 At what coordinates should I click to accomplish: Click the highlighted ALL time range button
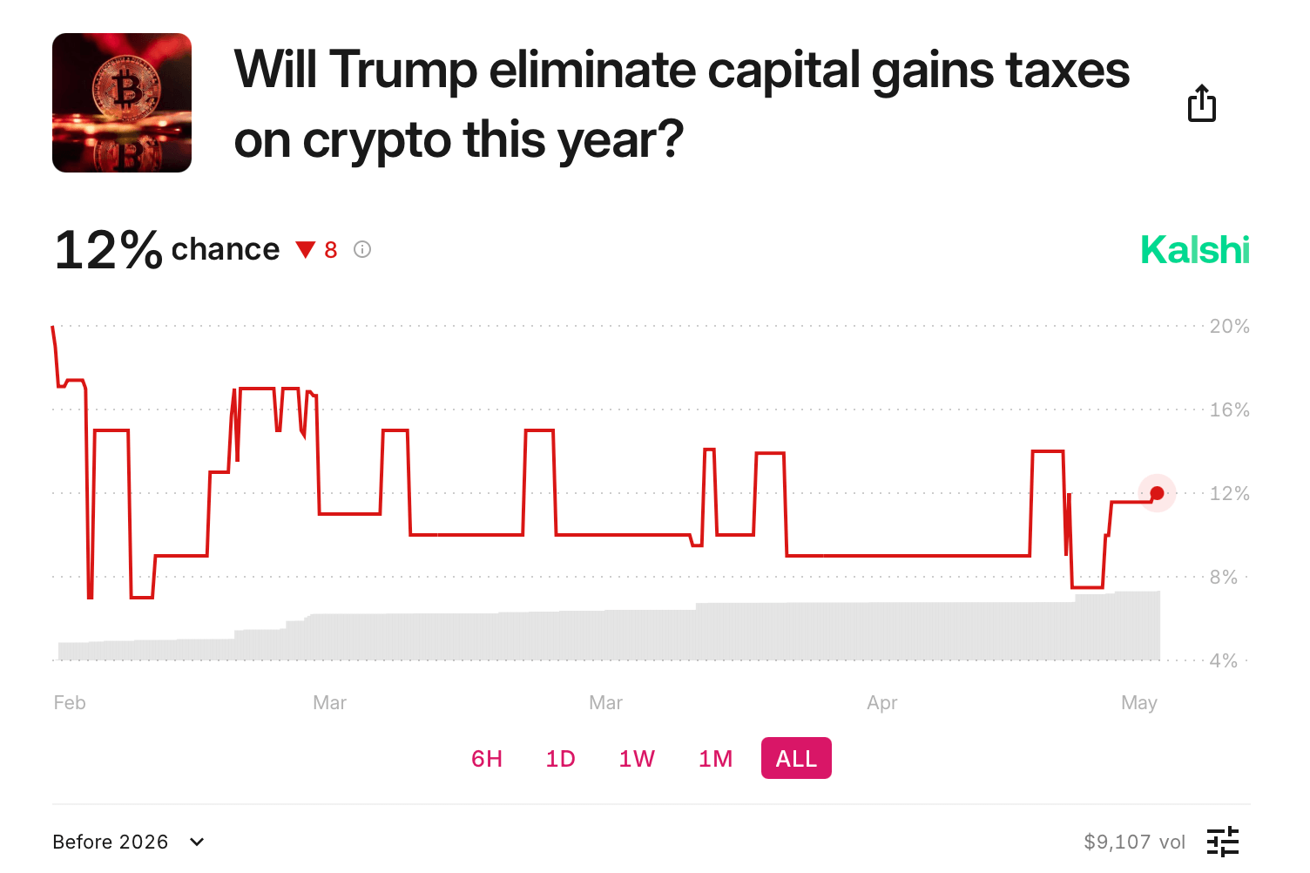click(795, 758)
